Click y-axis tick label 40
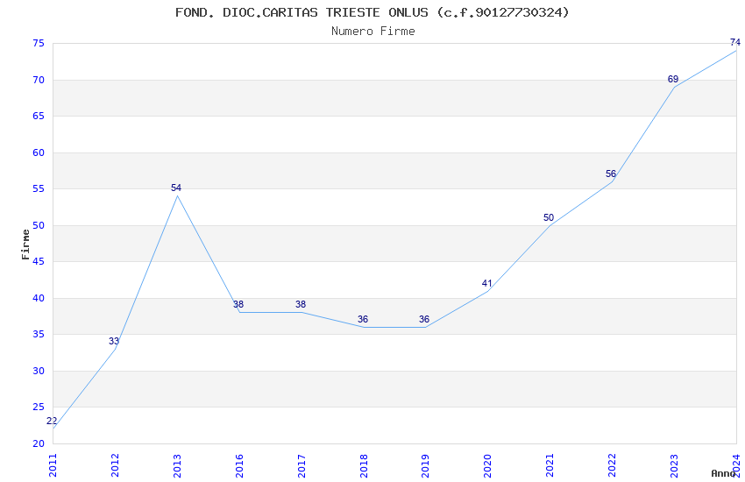 tap(39, 298)
